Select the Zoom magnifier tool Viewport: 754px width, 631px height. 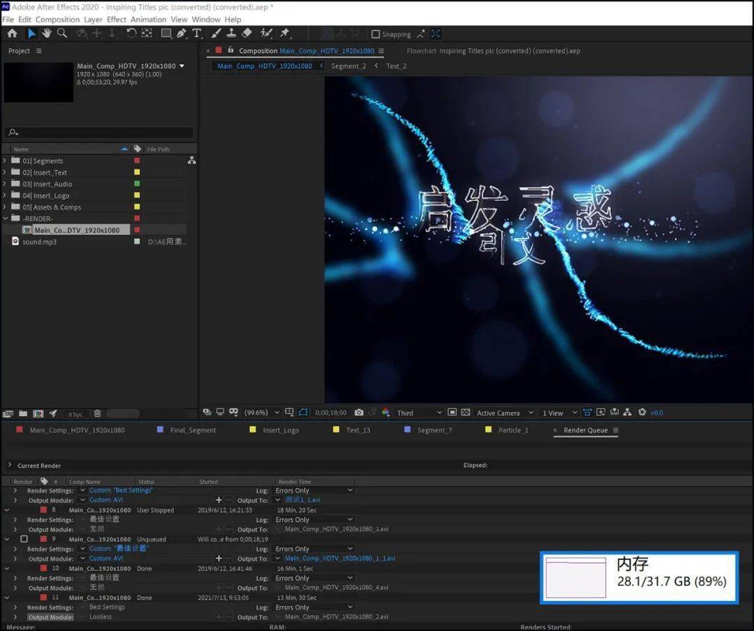click(x=62, y=34)
